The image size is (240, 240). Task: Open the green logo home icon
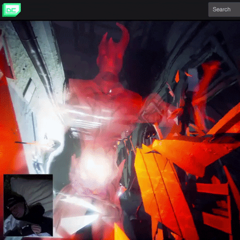coord(11,10)
